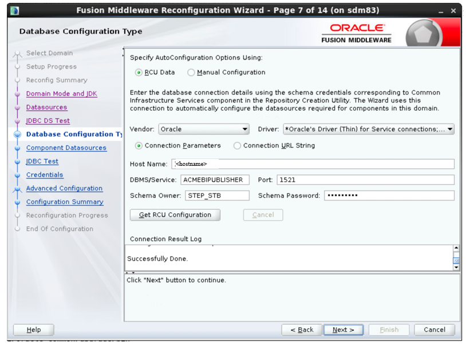Click the Setup Progress step label

(52, 66)
